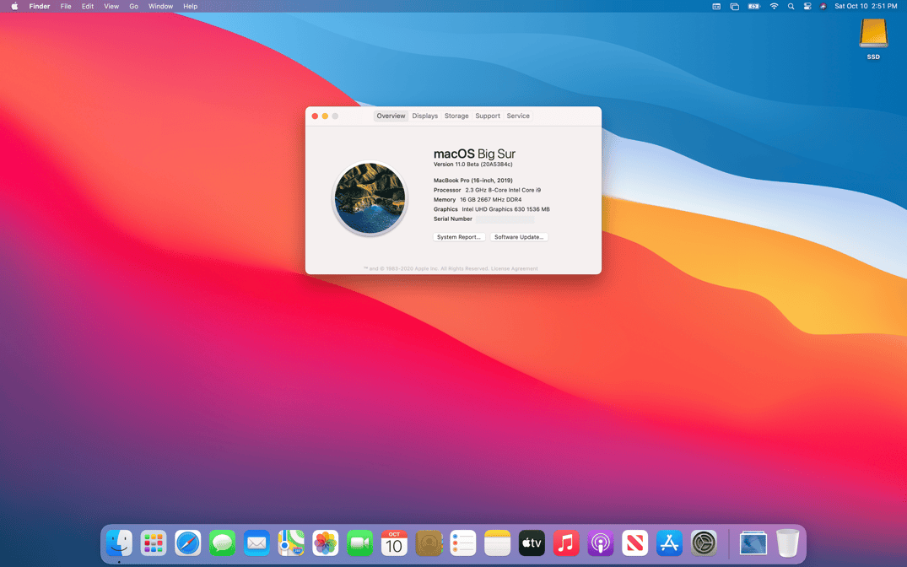Click MacBook Pro (16-inch, 2019) text
Image resolution: width=907 pixels, height=567 pixels.
click(x=473, y=181)
